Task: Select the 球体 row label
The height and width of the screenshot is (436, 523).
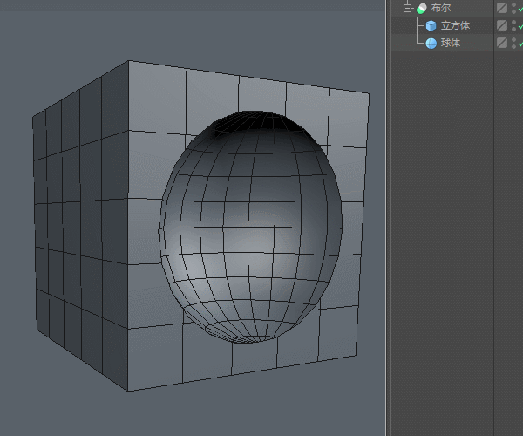Action: 451,43
